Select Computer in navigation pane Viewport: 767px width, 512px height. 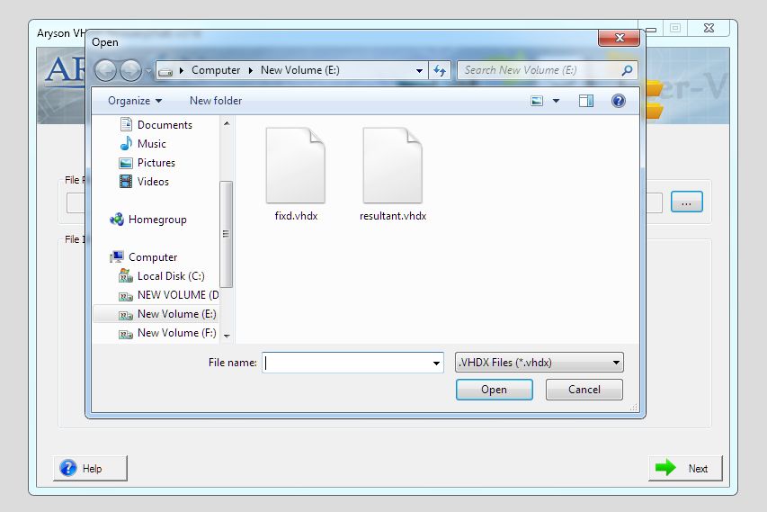pyautogui.click(x=143, y=257)
